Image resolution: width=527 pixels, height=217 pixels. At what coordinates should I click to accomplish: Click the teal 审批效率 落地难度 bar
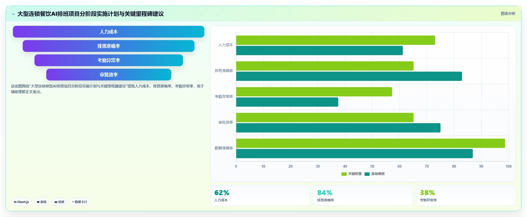point(338,128)
